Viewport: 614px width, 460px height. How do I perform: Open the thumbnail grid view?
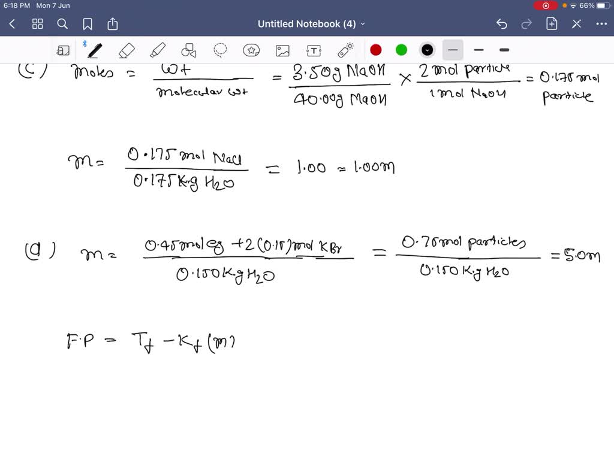37,24
